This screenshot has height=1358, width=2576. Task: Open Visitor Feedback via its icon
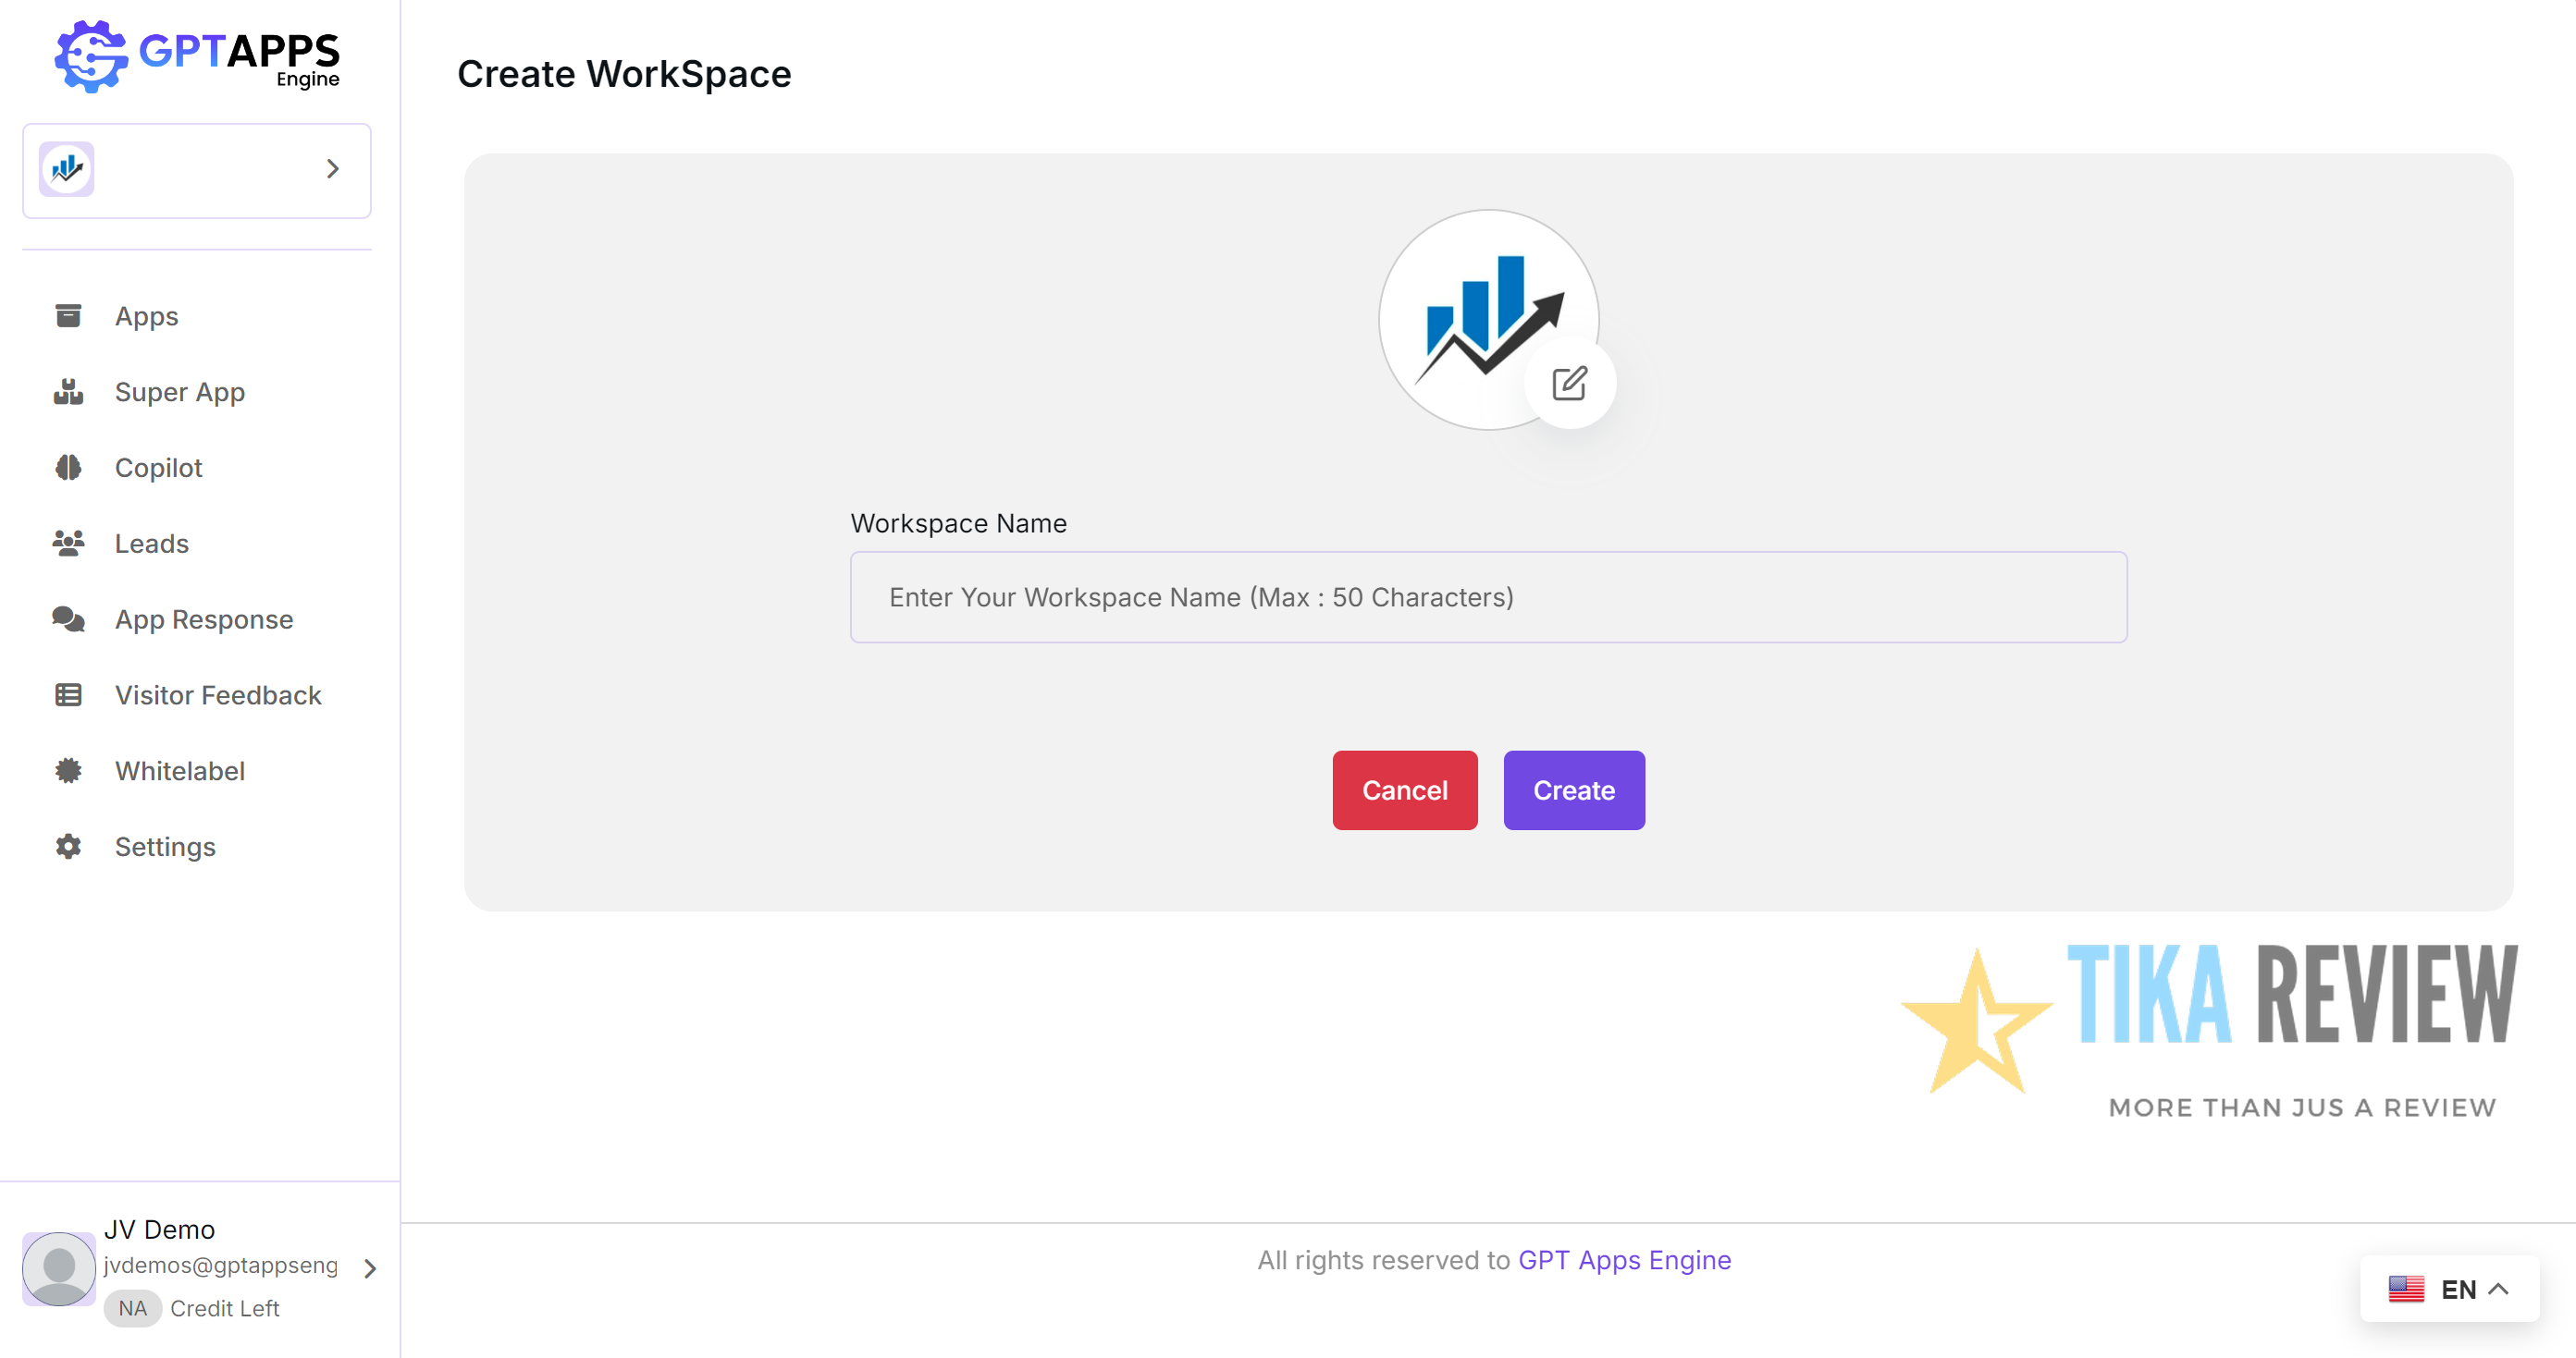(67, 694)
